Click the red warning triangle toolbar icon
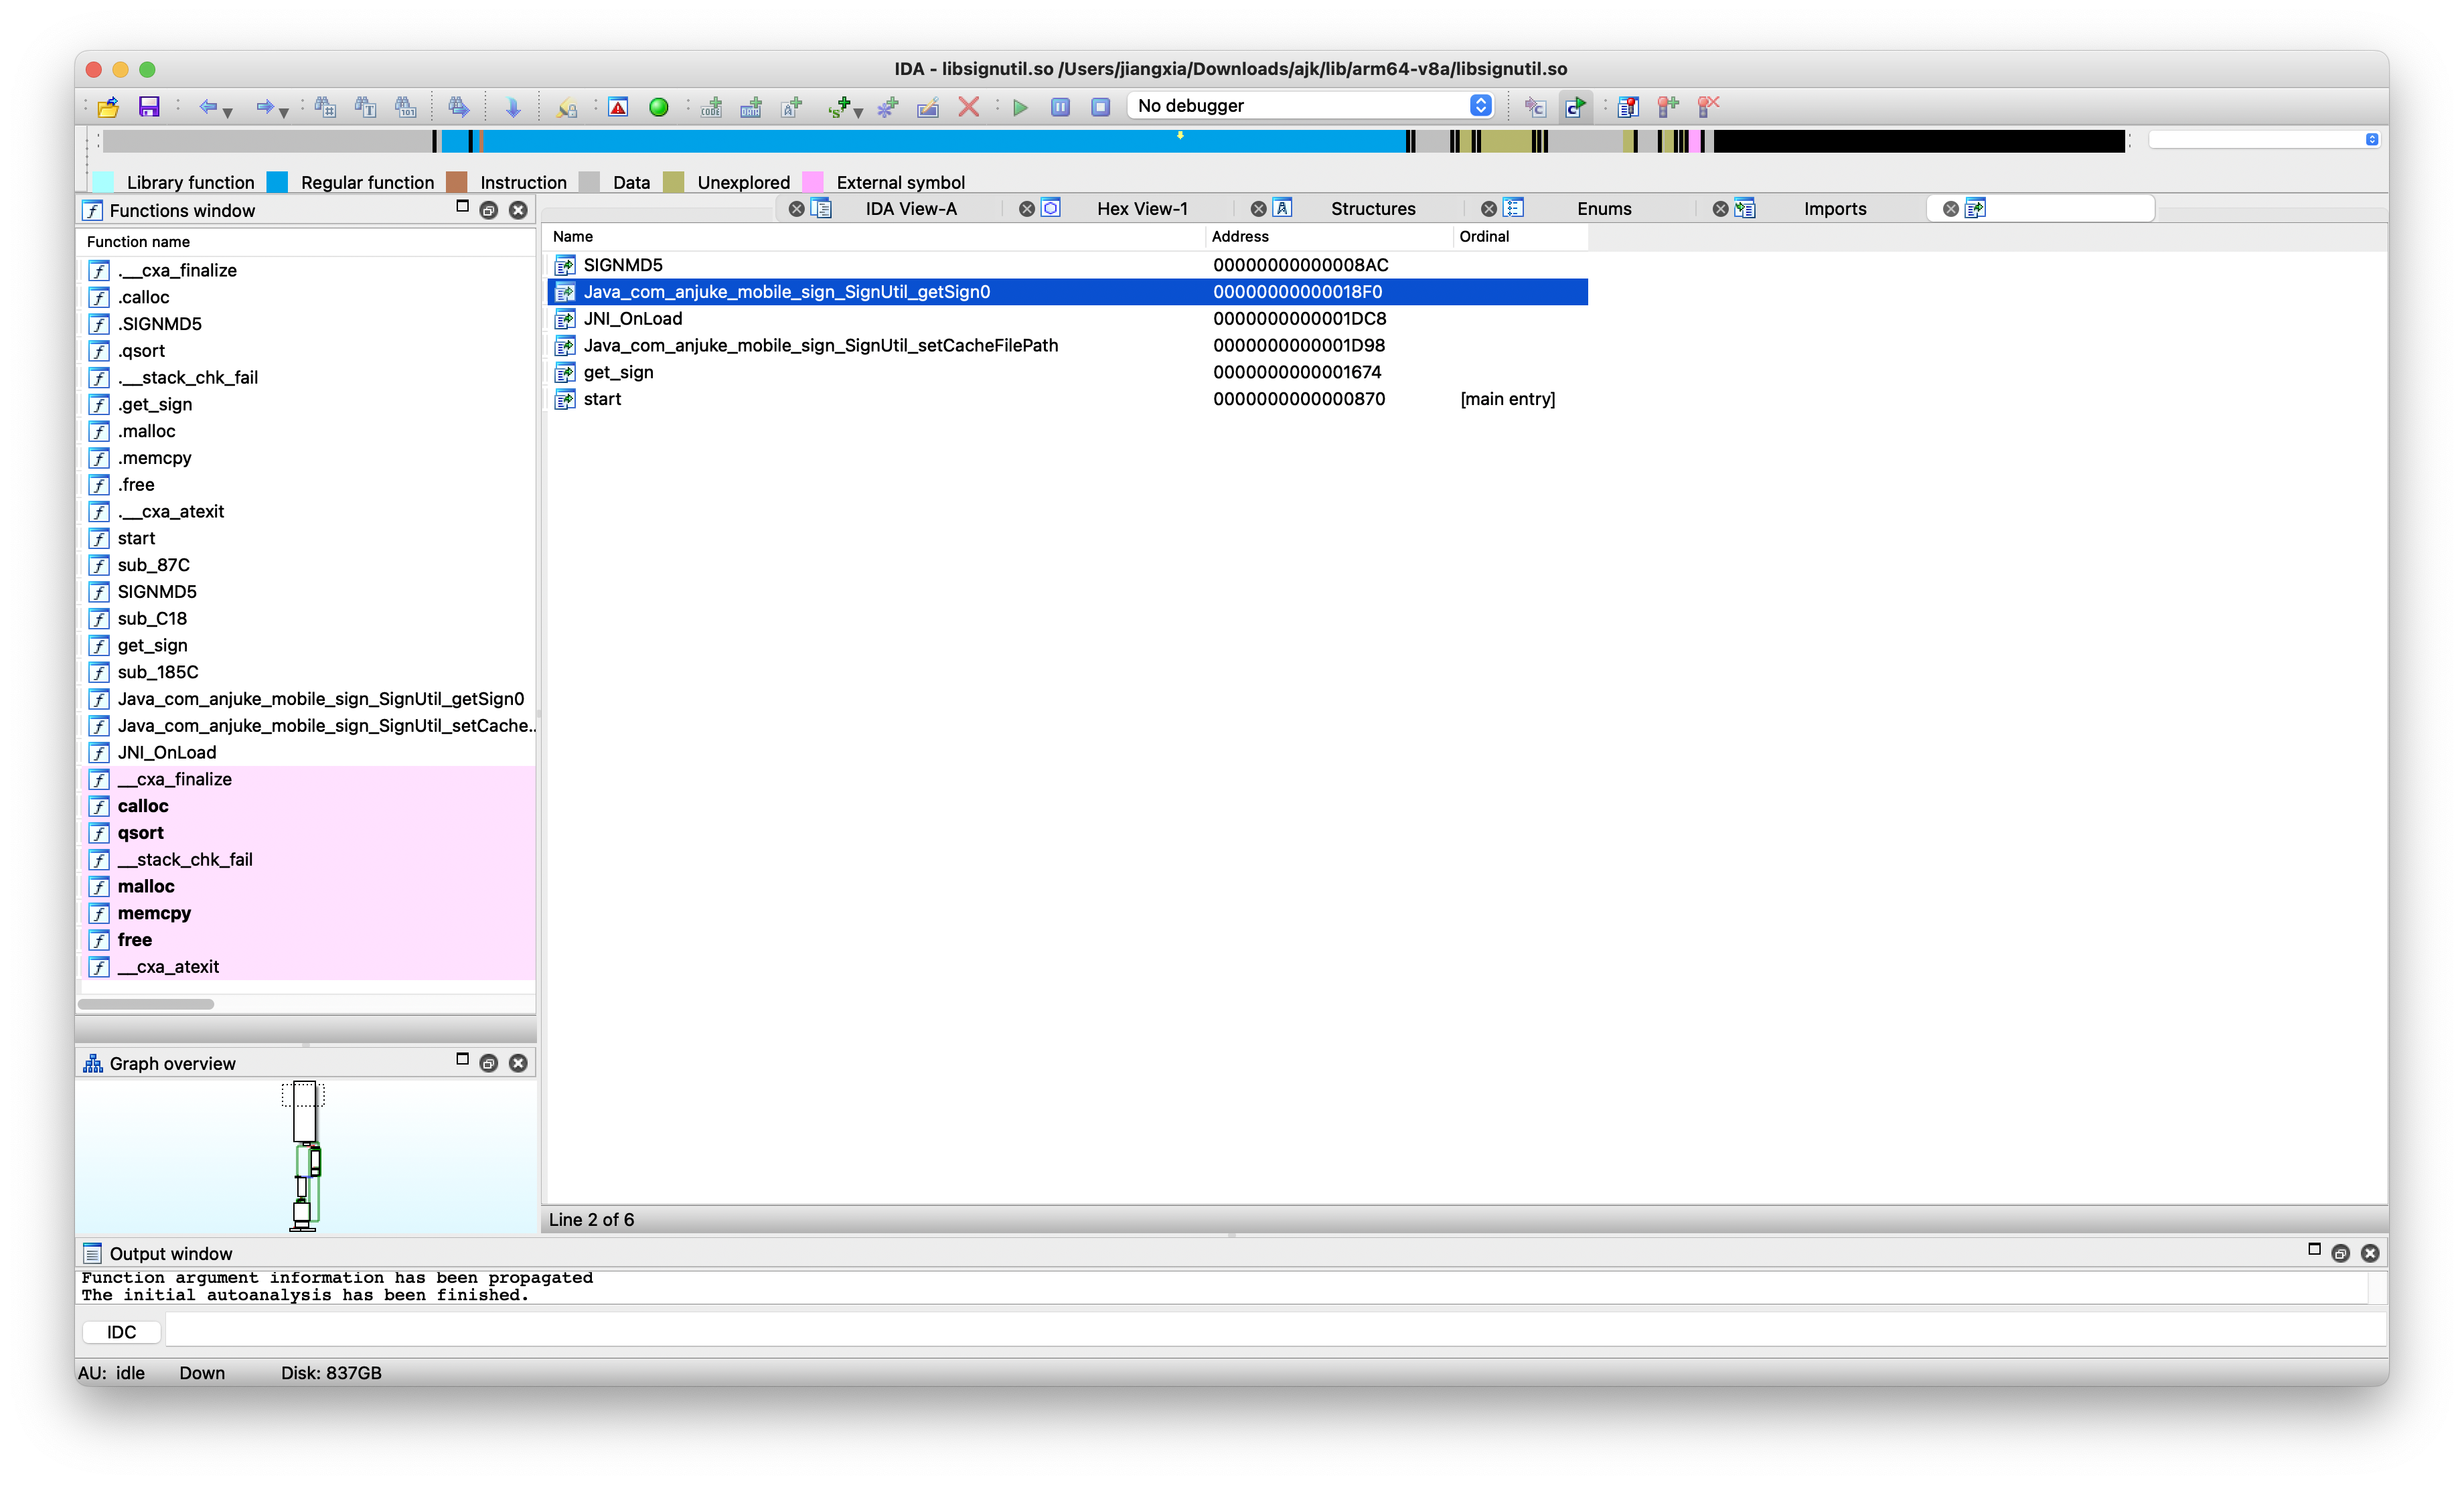 pos(618,107)
